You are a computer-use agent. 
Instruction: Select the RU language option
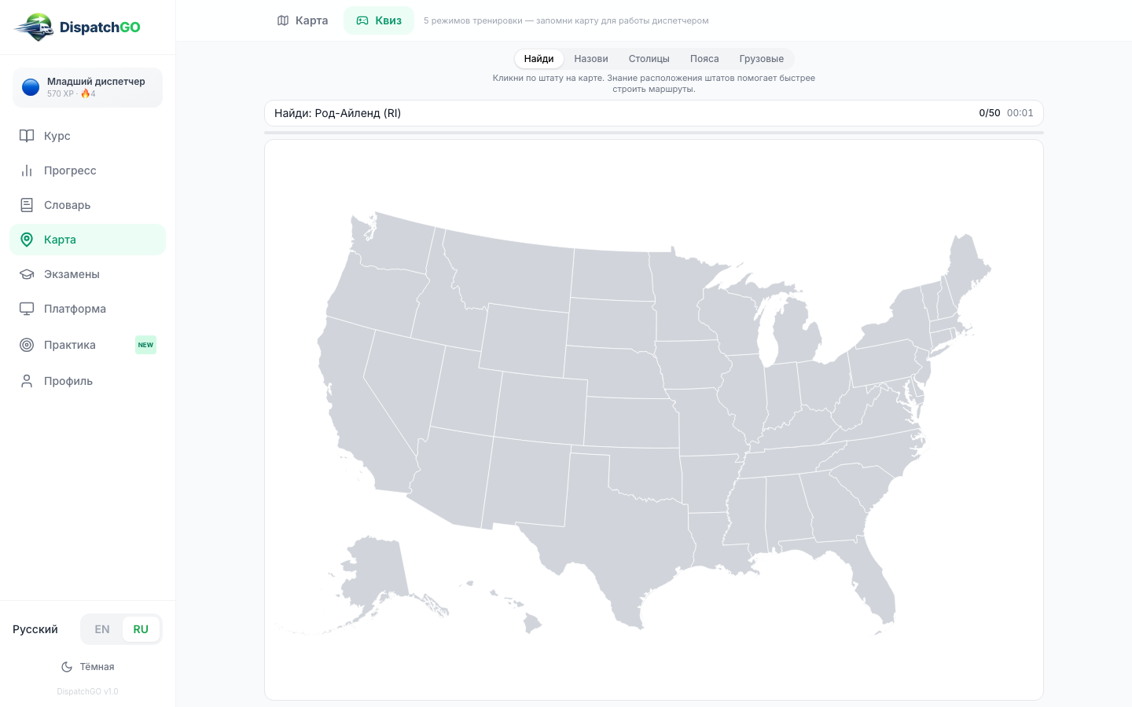click(141, 629)
